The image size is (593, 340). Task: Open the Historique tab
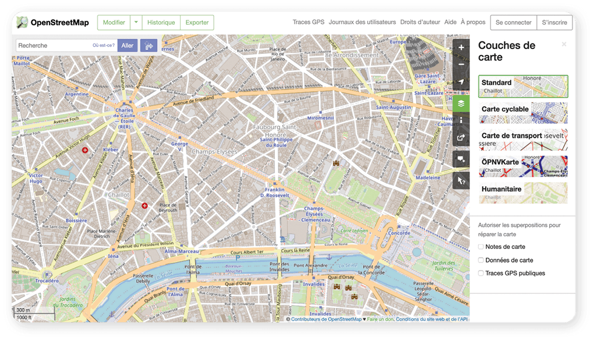tap(161, 23)
